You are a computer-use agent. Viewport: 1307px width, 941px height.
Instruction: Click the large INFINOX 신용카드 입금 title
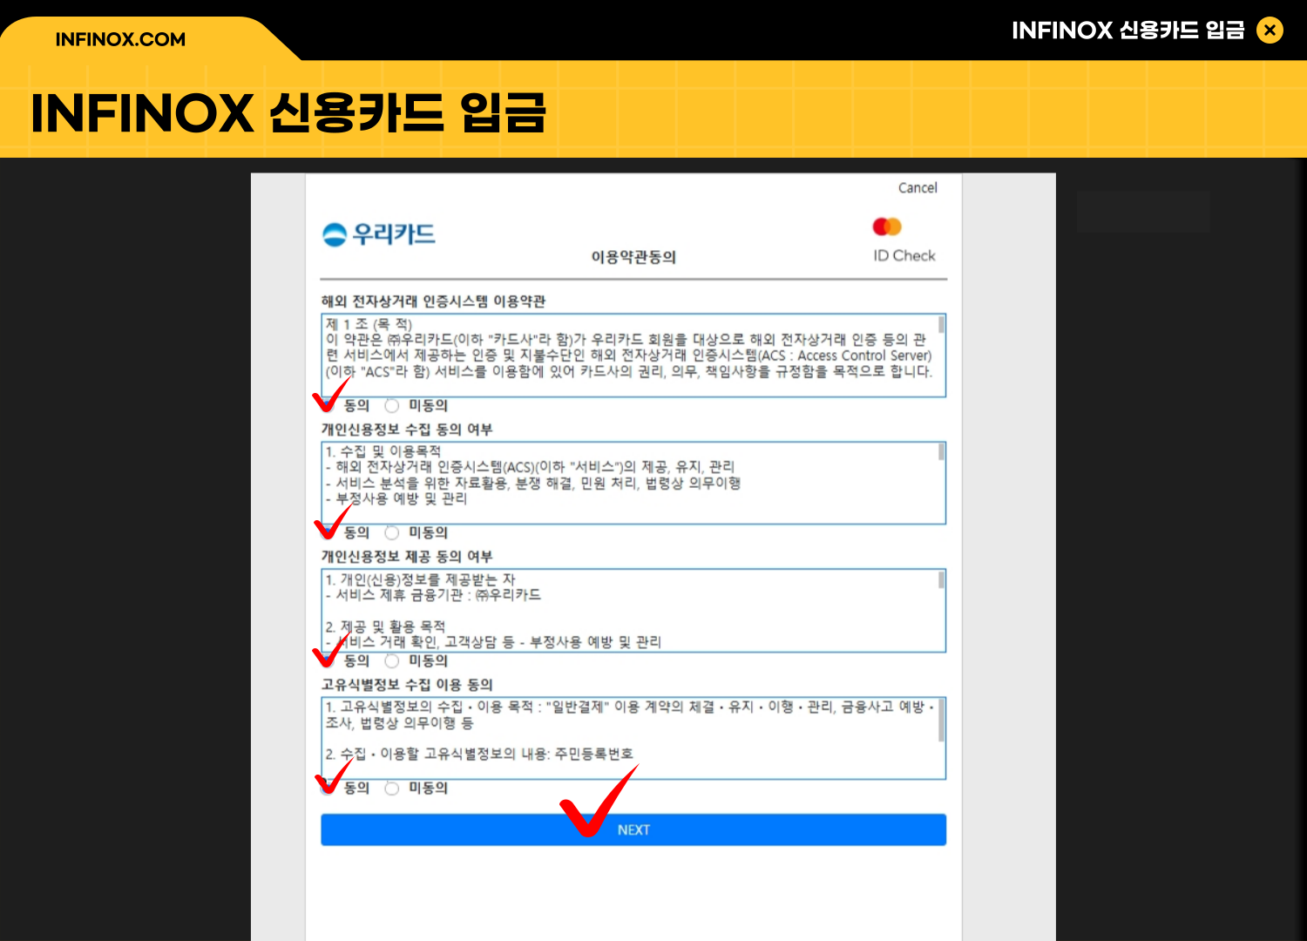288,113
